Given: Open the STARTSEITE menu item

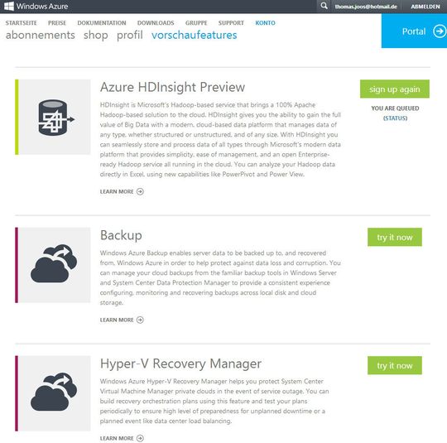Looking at the screenshot, I should (21, 23).
